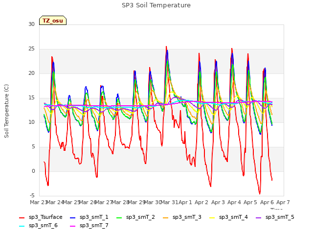Click the blue sp3_smT_1 legend swatch
This screenshot has width=313, height=235.
(73, 217)
